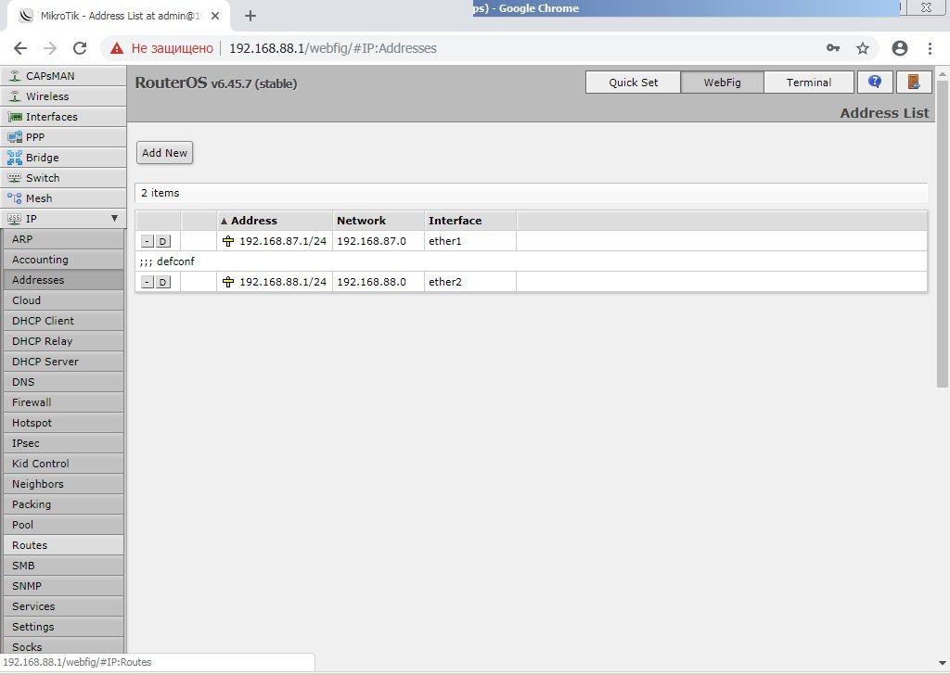
Task: Open the Routes submenu
Action: pos(63,545)
